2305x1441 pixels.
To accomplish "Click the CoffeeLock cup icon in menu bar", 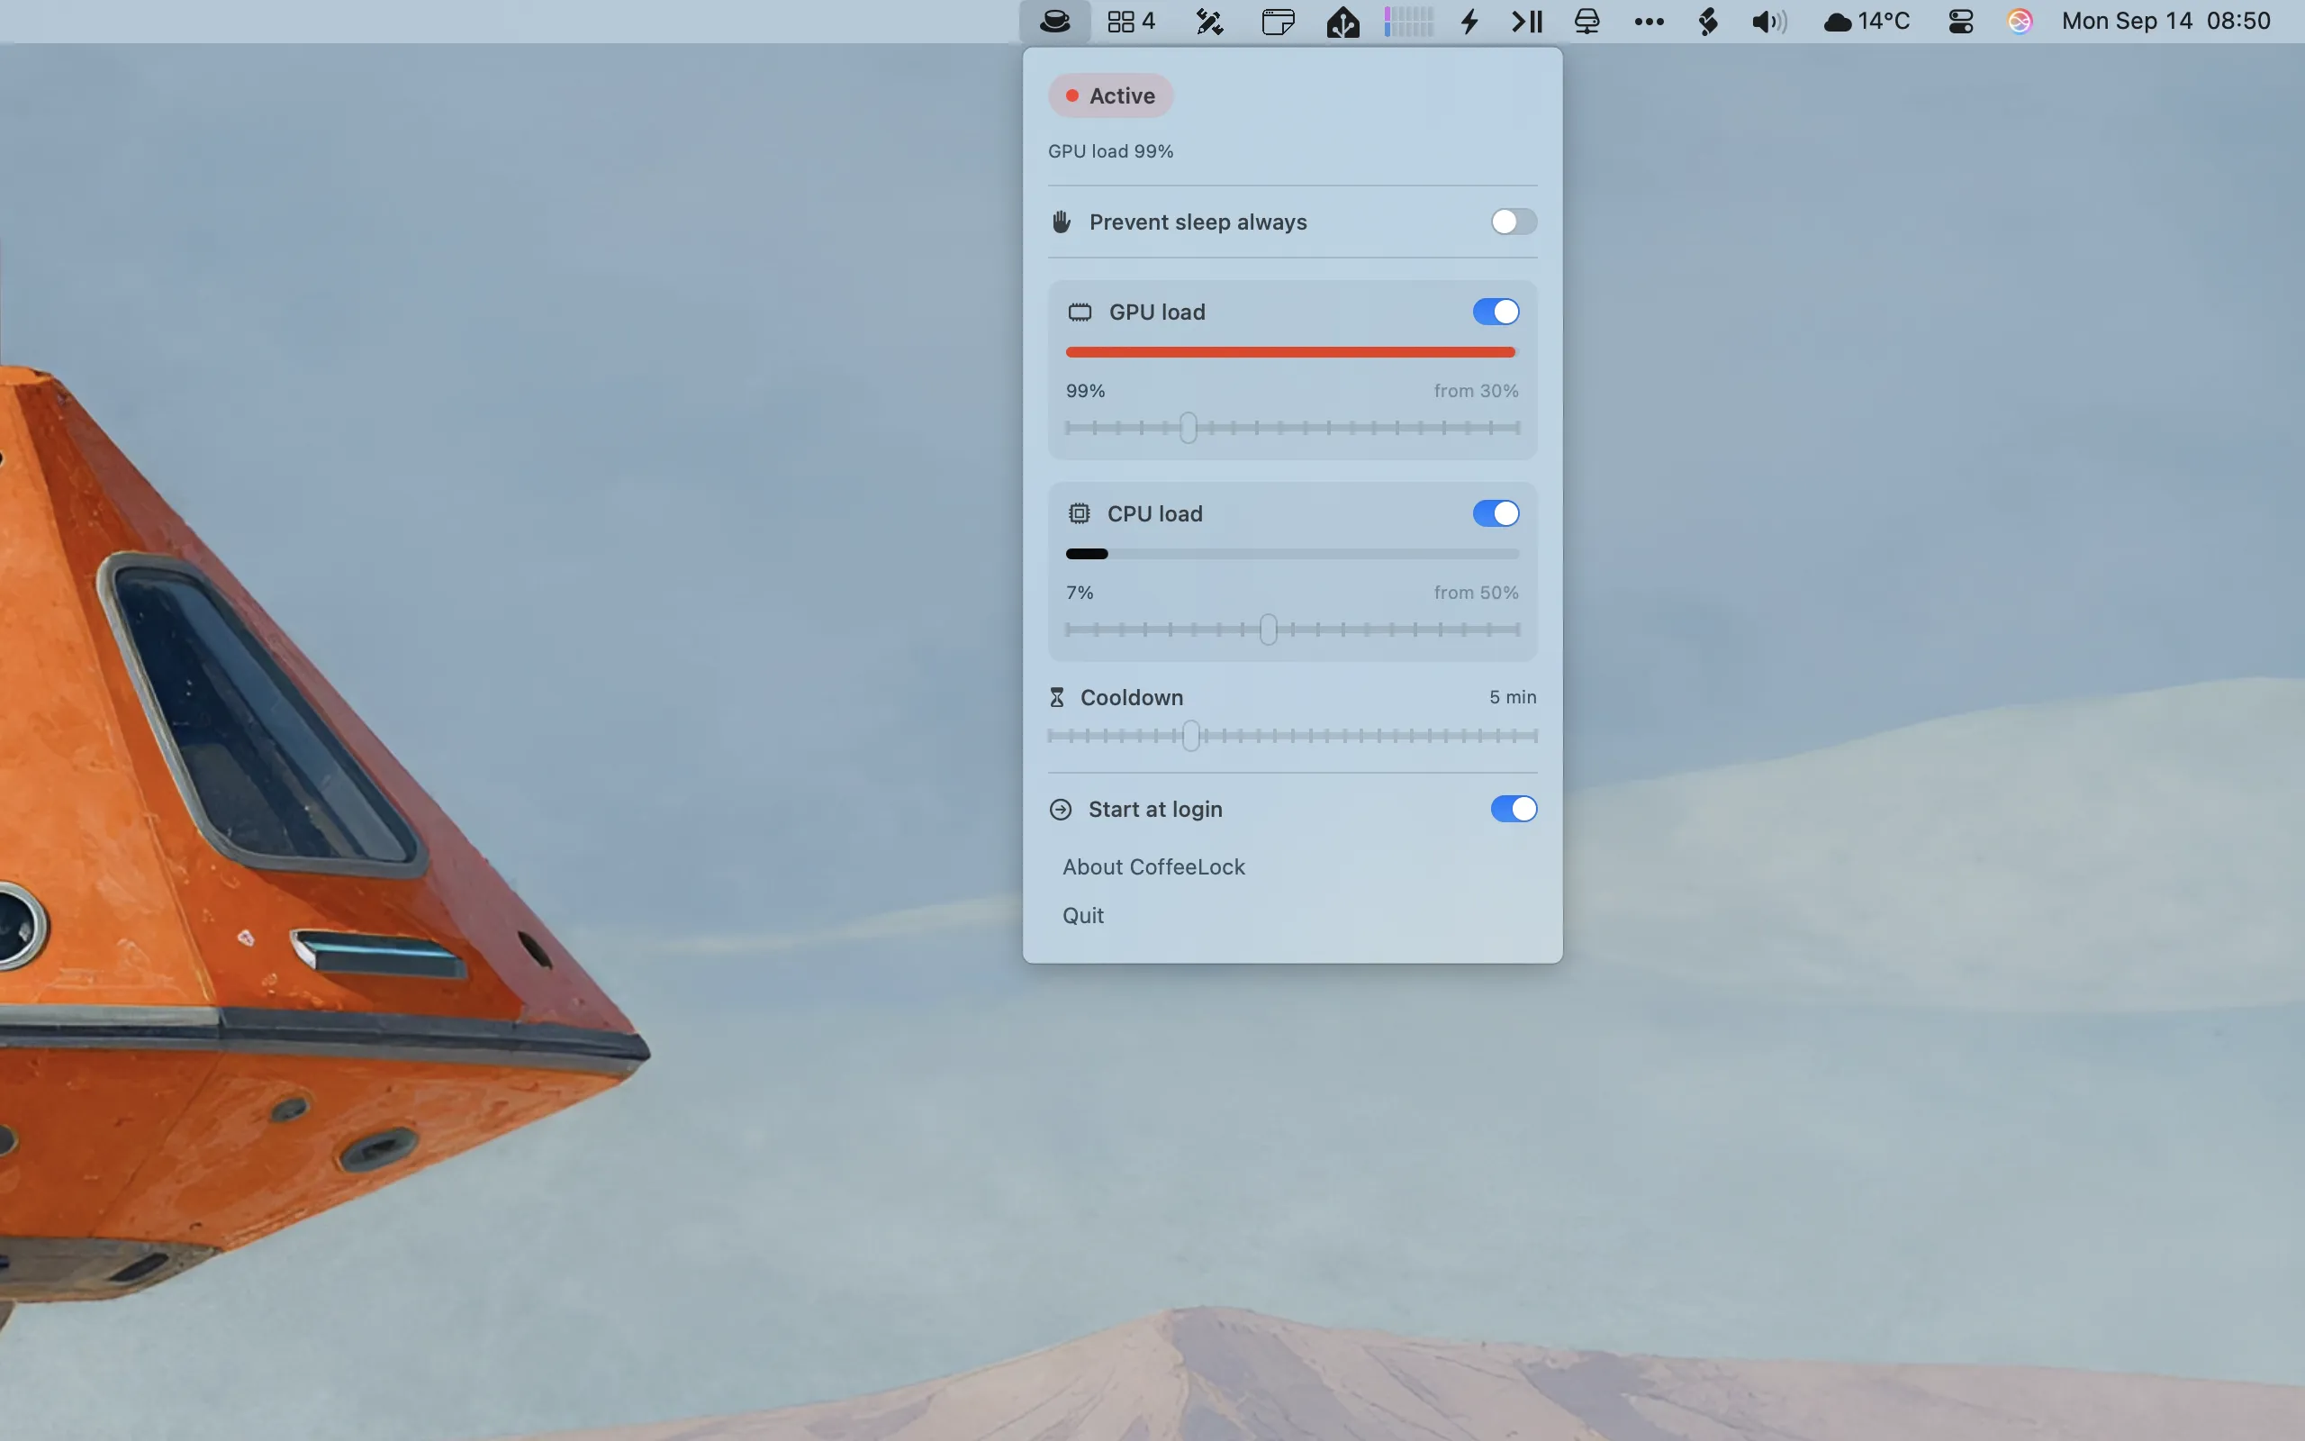I will pos(1054,21).
